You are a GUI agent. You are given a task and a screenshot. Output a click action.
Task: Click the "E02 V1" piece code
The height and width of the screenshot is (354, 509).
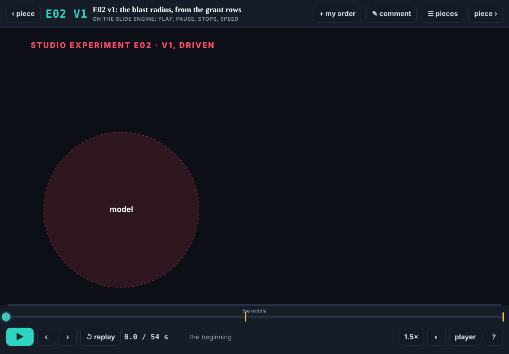tap(66, 14)
